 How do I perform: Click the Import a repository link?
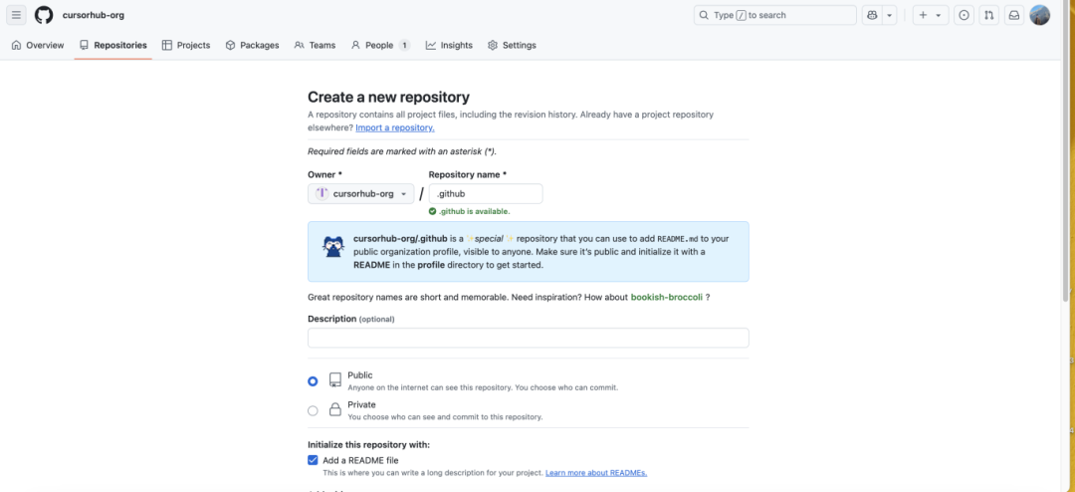[394, 127]
